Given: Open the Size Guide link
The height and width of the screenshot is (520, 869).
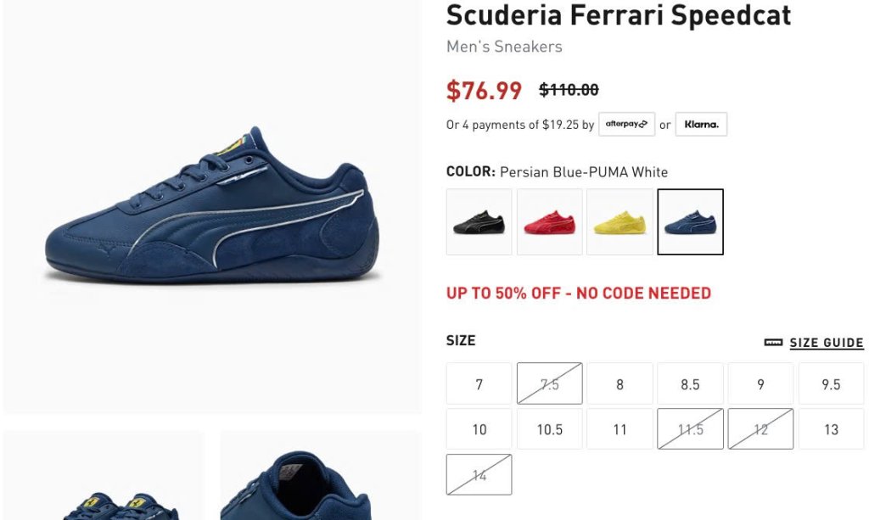Looking at the screenshot, I should click(827, 343).
